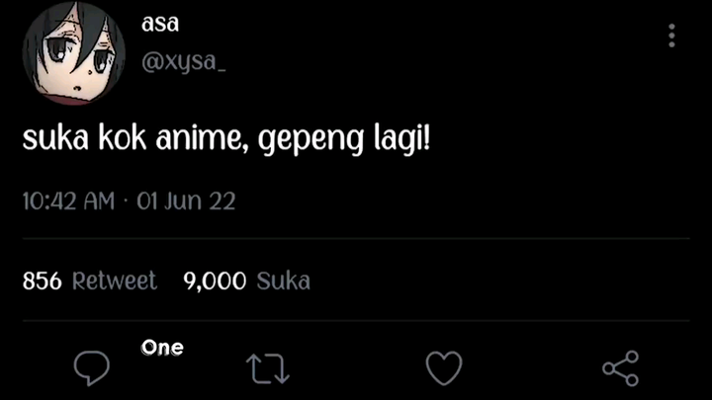Retweet this post using the arrows icon
This screenshot has height=400, width=712.
pos(267,369)
